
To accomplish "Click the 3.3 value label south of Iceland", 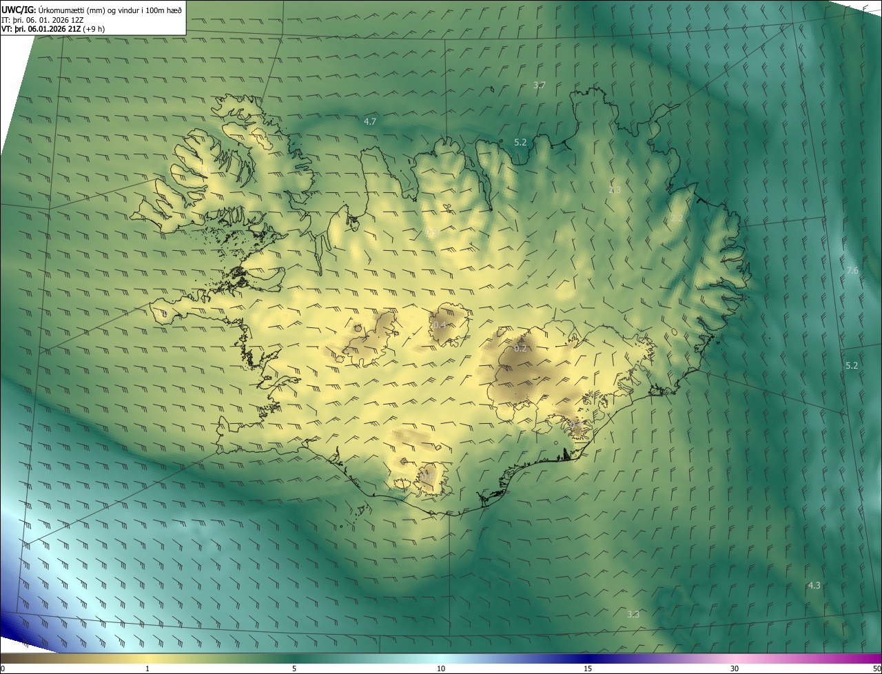I will tap(633, 614).
